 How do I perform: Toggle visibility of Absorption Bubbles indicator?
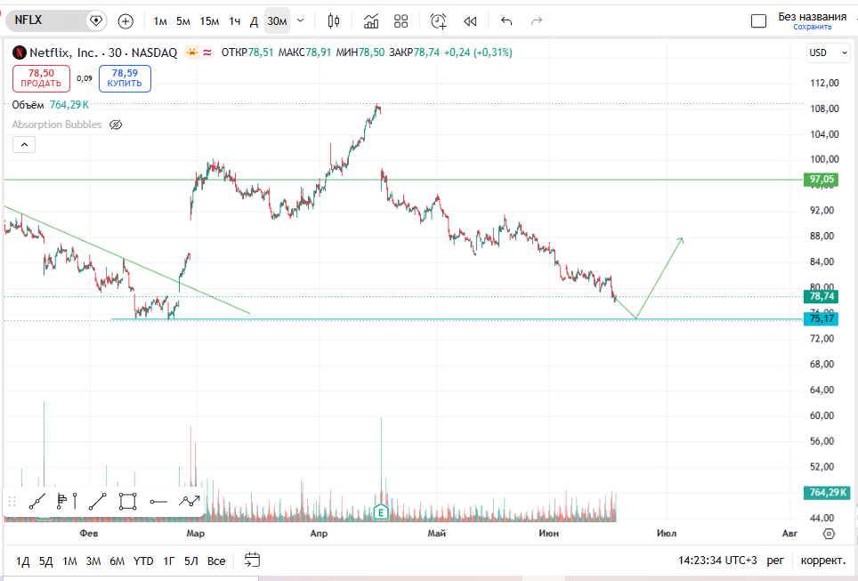116,125
